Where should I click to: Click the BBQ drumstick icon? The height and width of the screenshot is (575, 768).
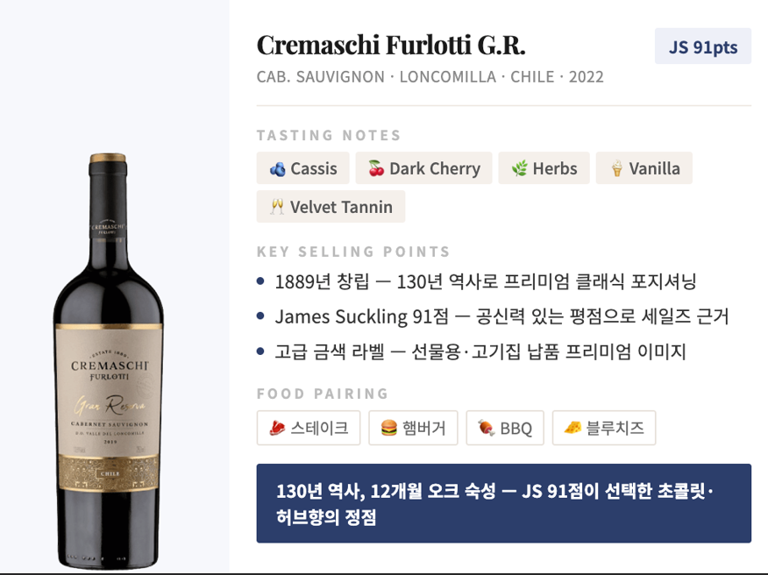point(487,428)
